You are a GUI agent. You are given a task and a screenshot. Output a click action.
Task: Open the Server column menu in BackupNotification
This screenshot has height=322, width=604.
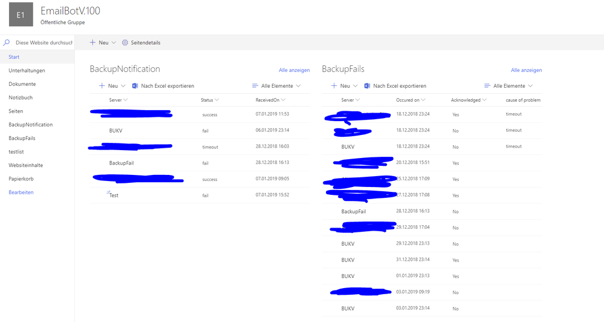[119, 100]
